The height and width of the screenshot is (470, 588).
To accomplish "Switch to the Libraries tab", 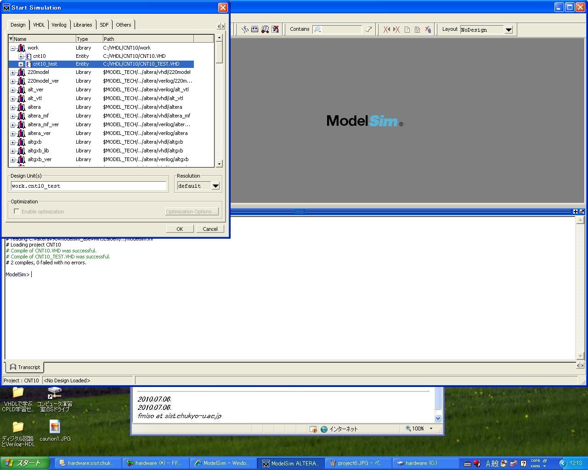I will coord(83,25).
